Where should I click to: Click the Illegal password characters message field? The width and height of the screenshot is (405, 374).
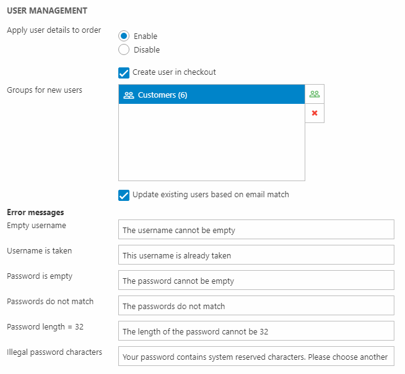click(256, 357)
